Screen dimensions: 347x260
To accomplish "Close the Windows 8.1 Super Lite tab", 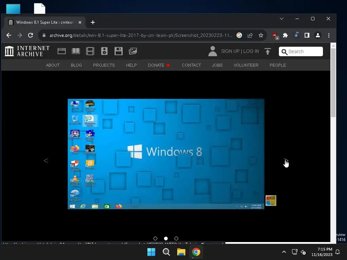I will coord(80,22).
